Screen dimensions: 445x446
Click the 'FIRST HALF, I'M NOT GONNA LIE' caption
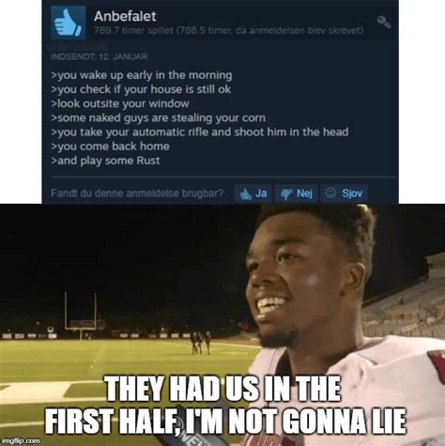point(225,421)
